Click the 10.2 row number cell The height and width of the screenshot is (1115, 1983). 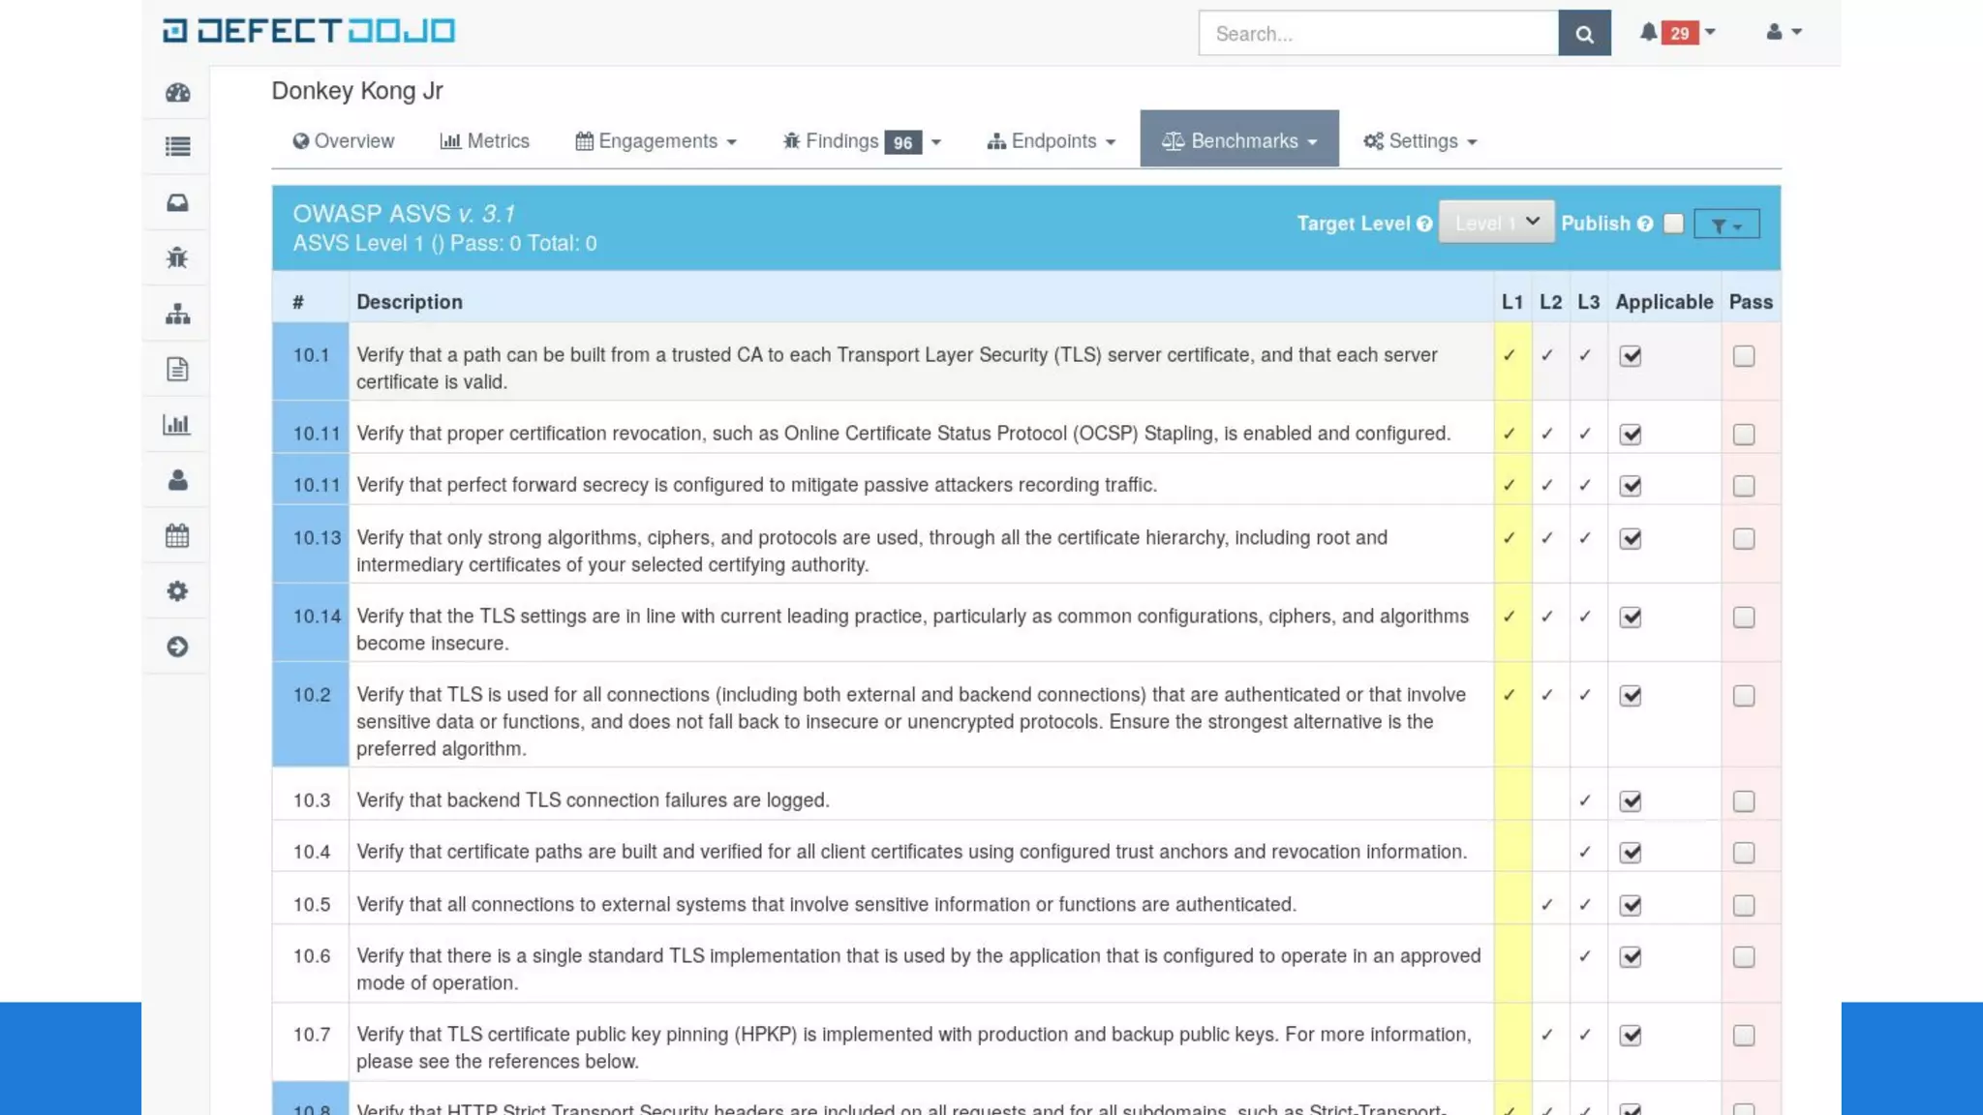(x=311, y=714)
